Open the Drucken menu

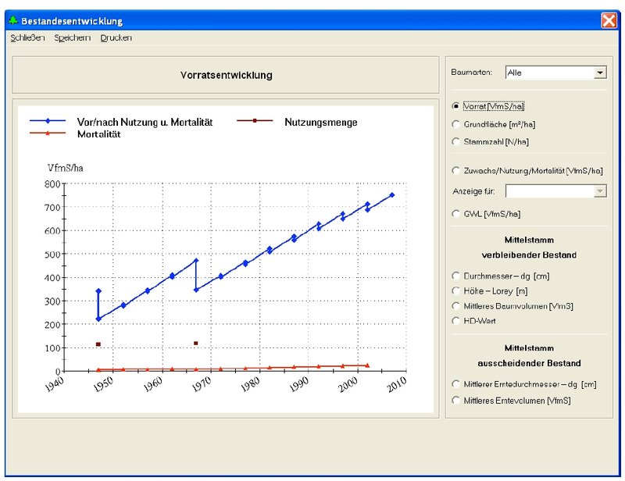point(116,37)
